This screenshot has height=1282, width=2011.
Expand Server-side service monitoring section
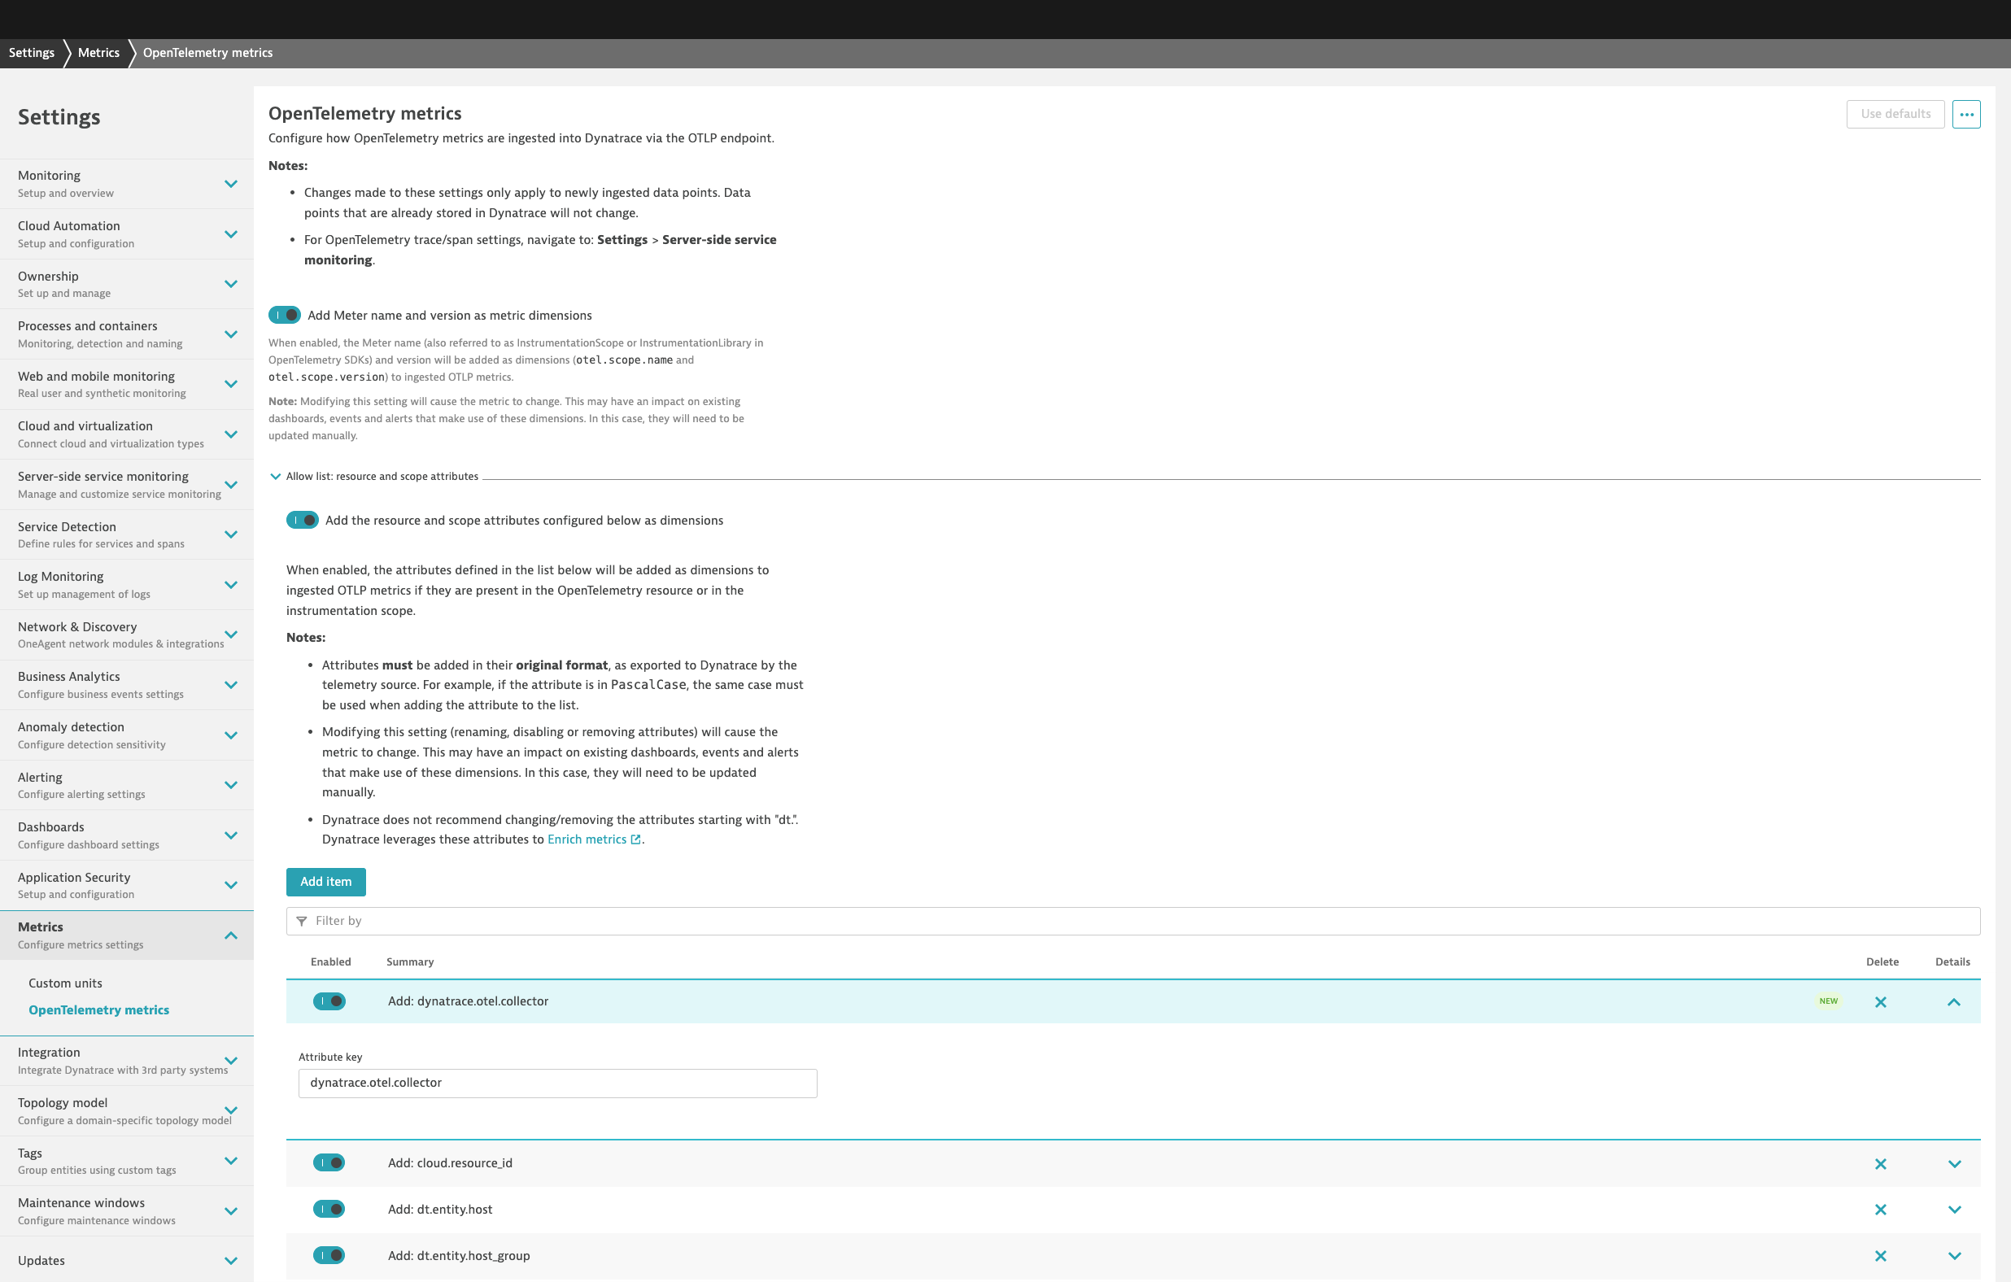pos(231,484)
